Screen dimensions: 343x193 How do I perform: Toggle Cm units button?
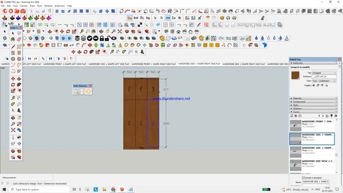[x=174, y=18]
